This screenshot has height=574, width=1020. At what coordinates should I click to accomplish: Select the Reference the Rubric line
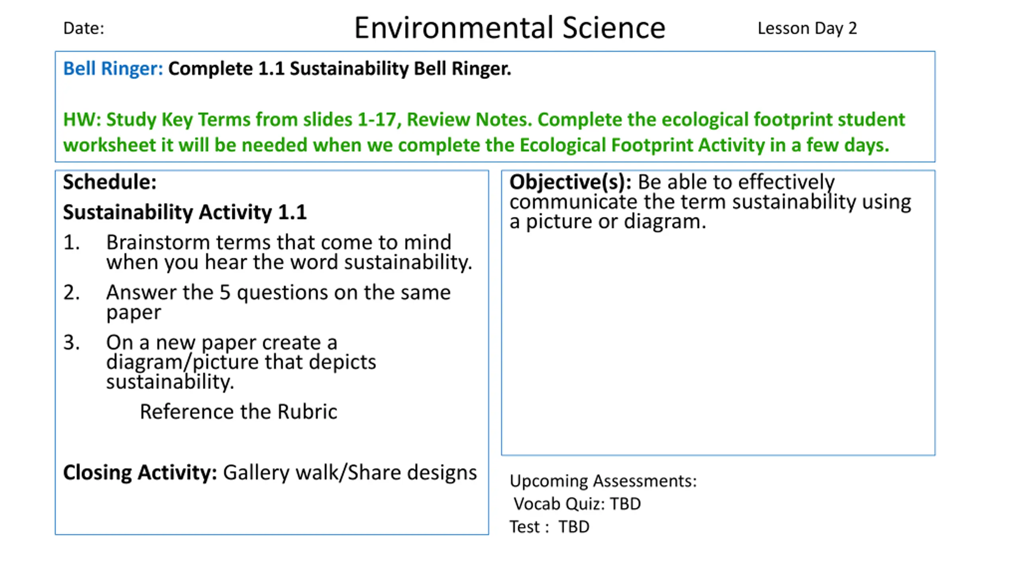click(238, 412)
